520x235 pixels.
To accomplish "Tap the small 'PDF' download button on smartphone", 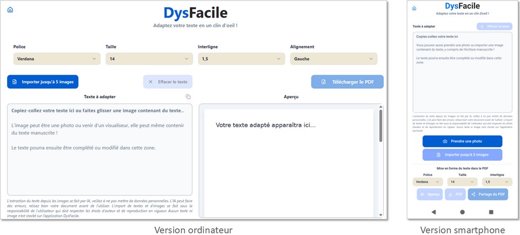I will point(454,194).
